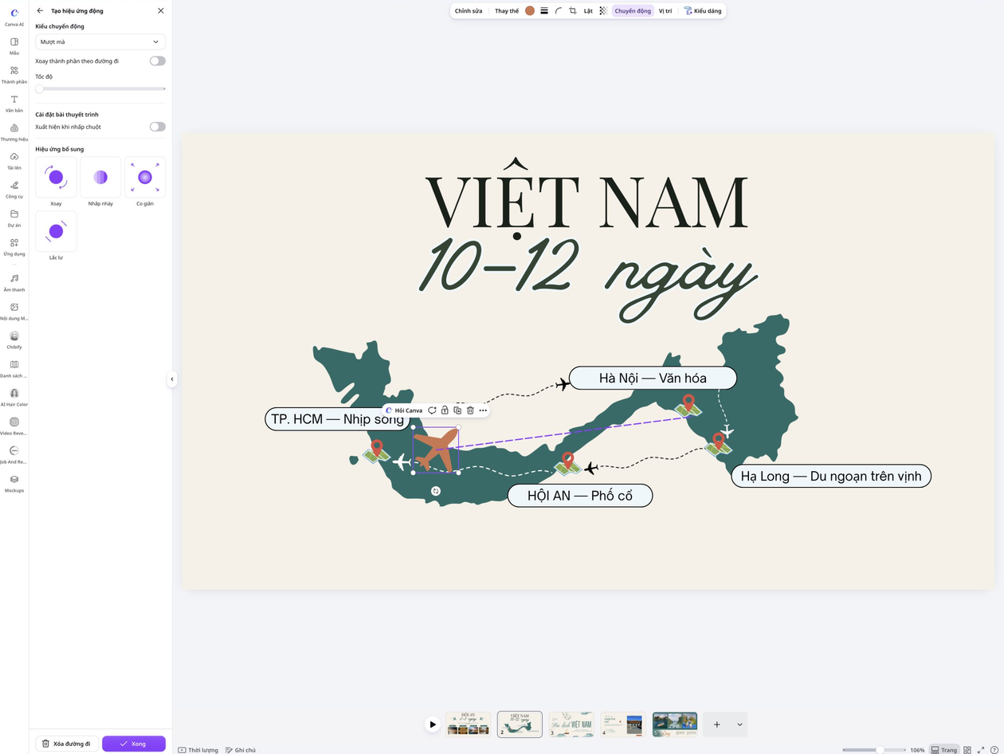Apply the Co giãn pulse effect
Screen dimensions: 1004x754
[145, 177]
